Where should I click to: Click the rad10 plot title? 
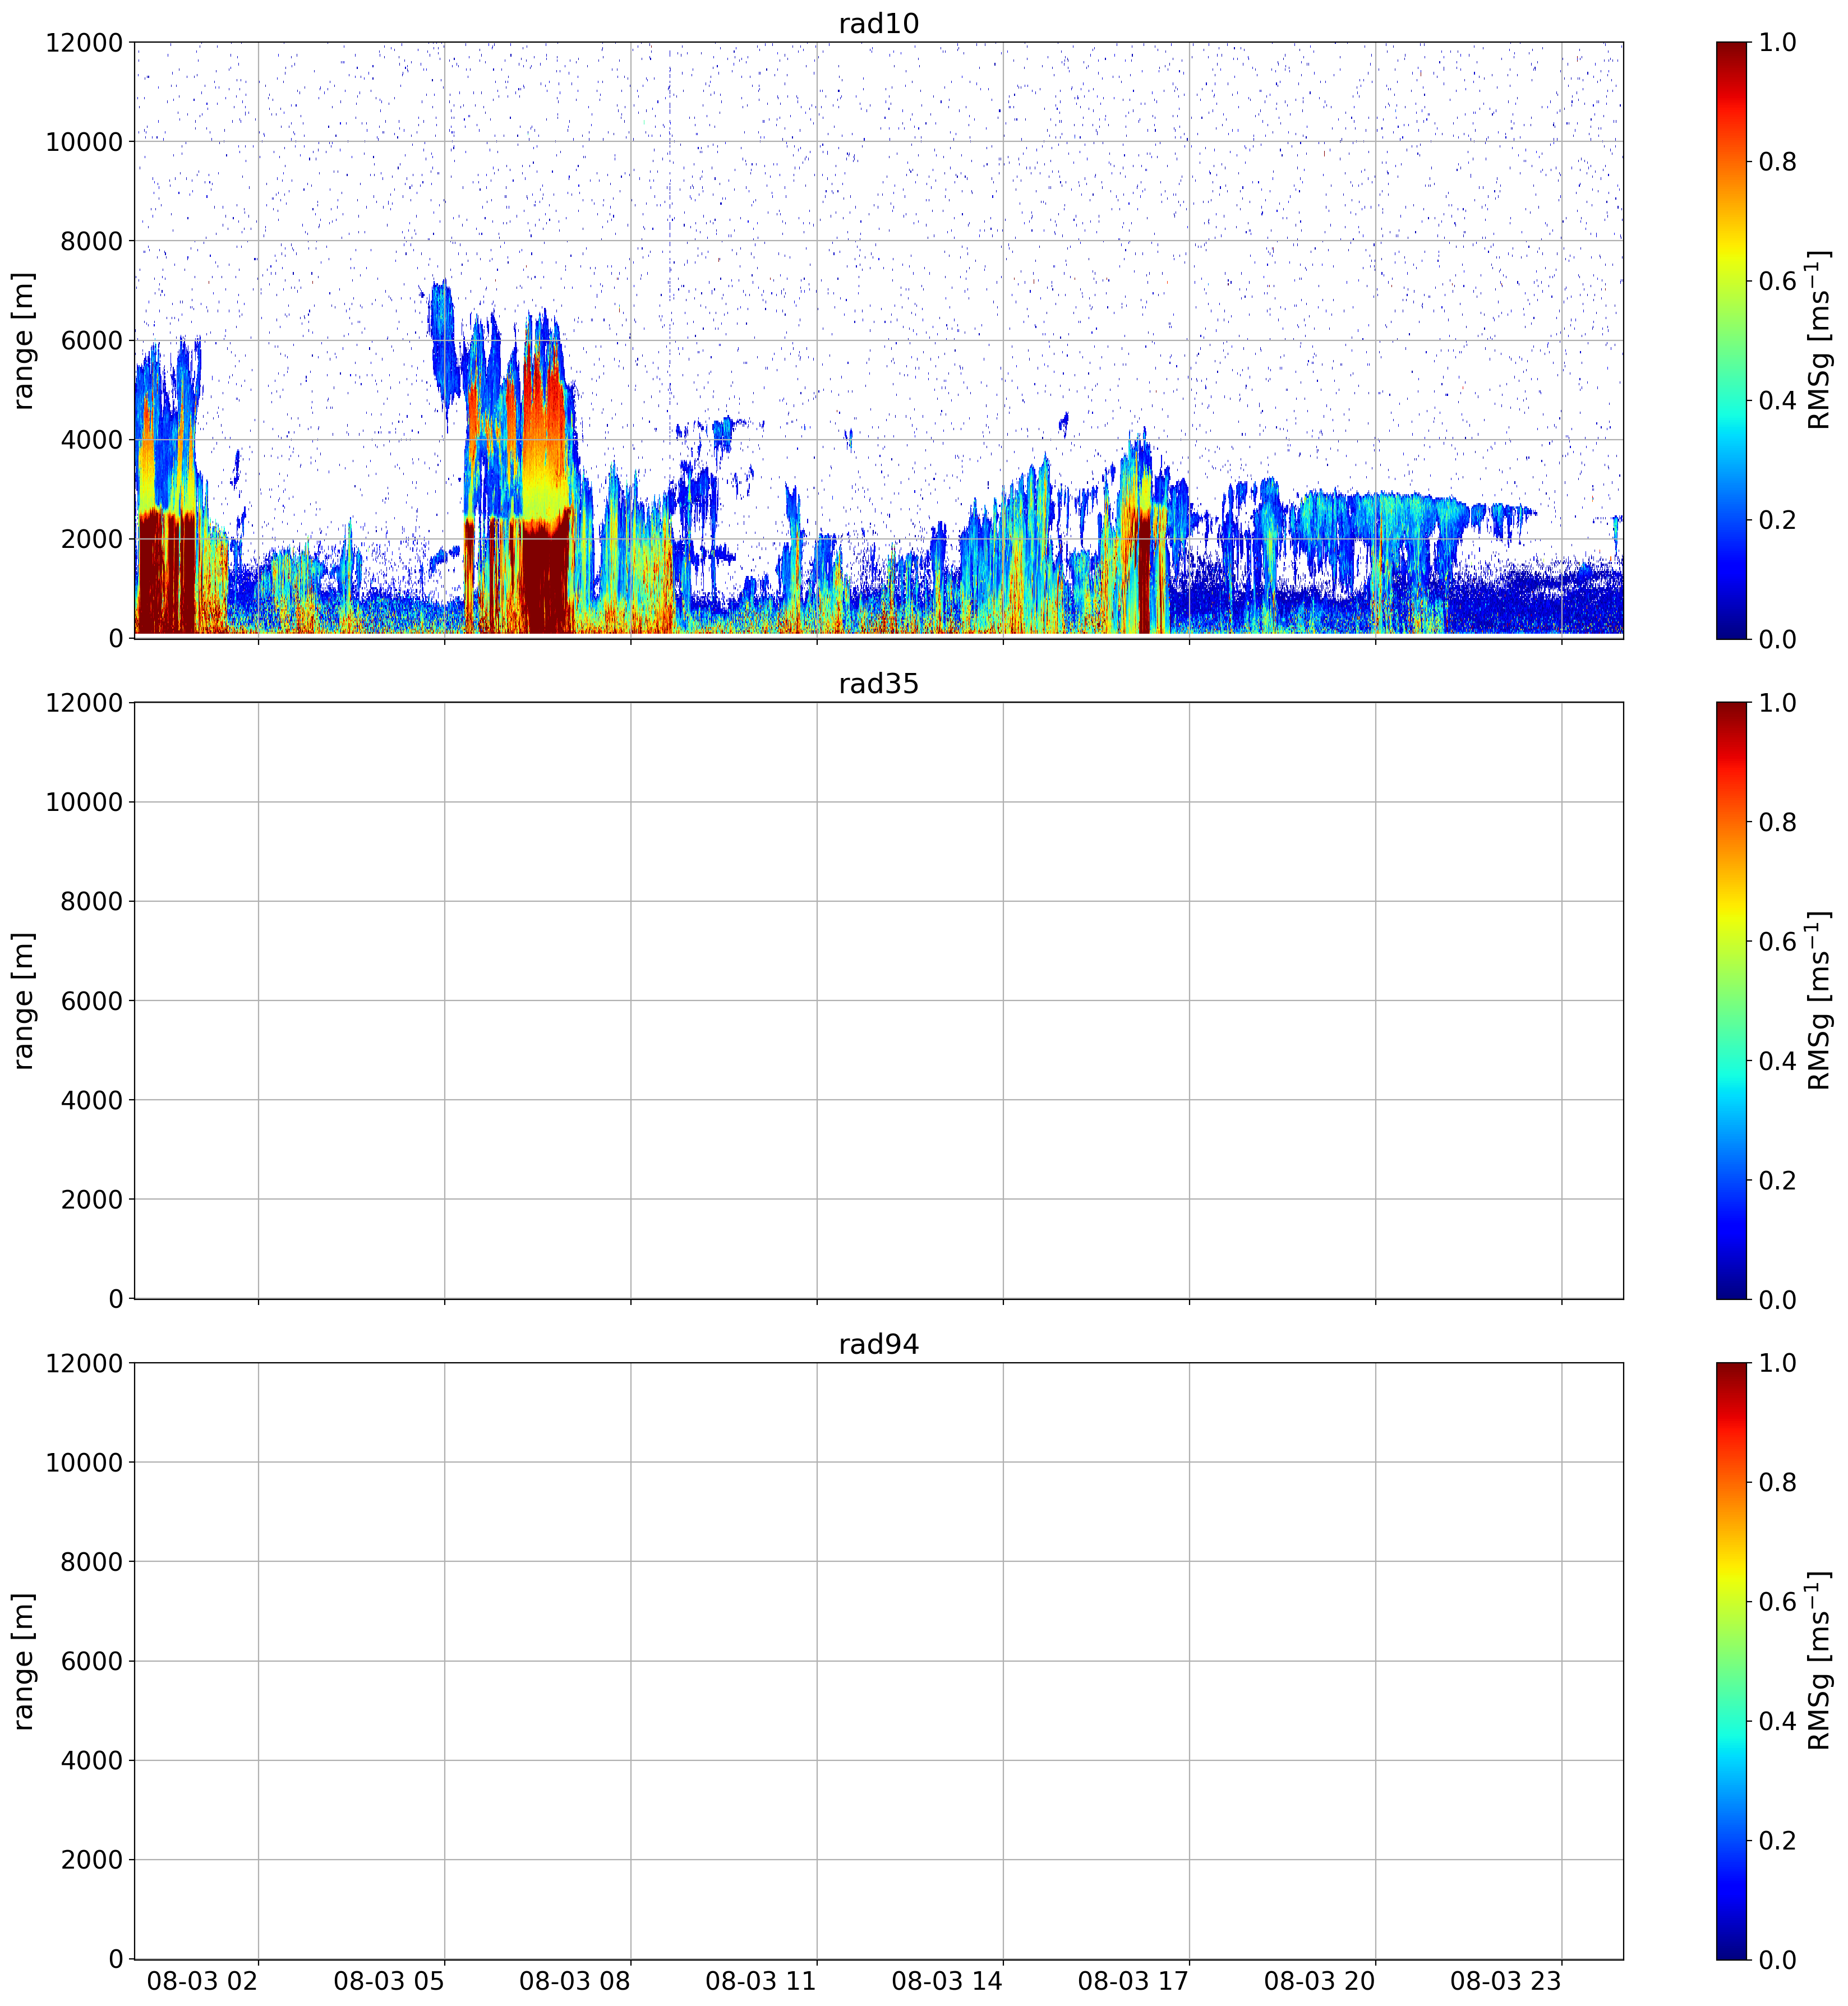[x=878, y=24]
